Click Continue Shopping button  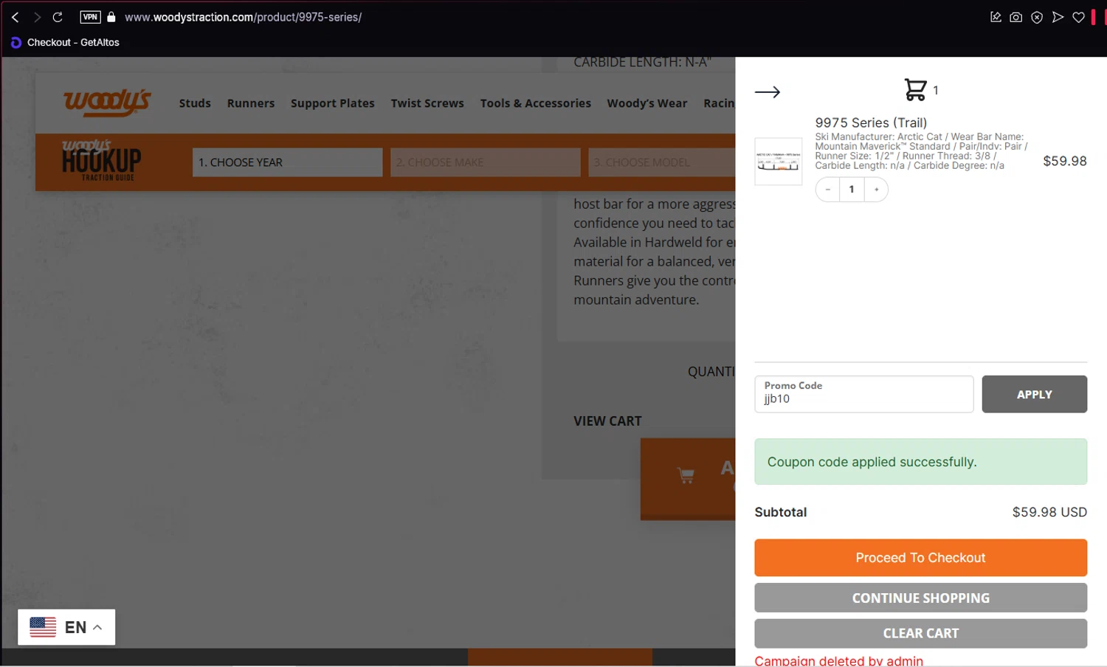920,598
